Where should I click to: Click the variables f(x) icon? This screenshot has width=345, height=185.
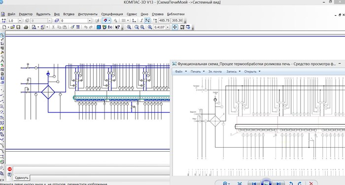[x=110, y=27]
